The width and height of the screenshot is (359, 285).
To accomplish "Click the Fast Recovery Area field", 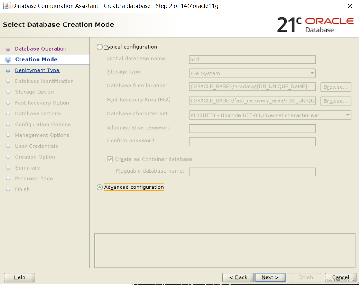I will pyautogui.click(x=252, y=100).
